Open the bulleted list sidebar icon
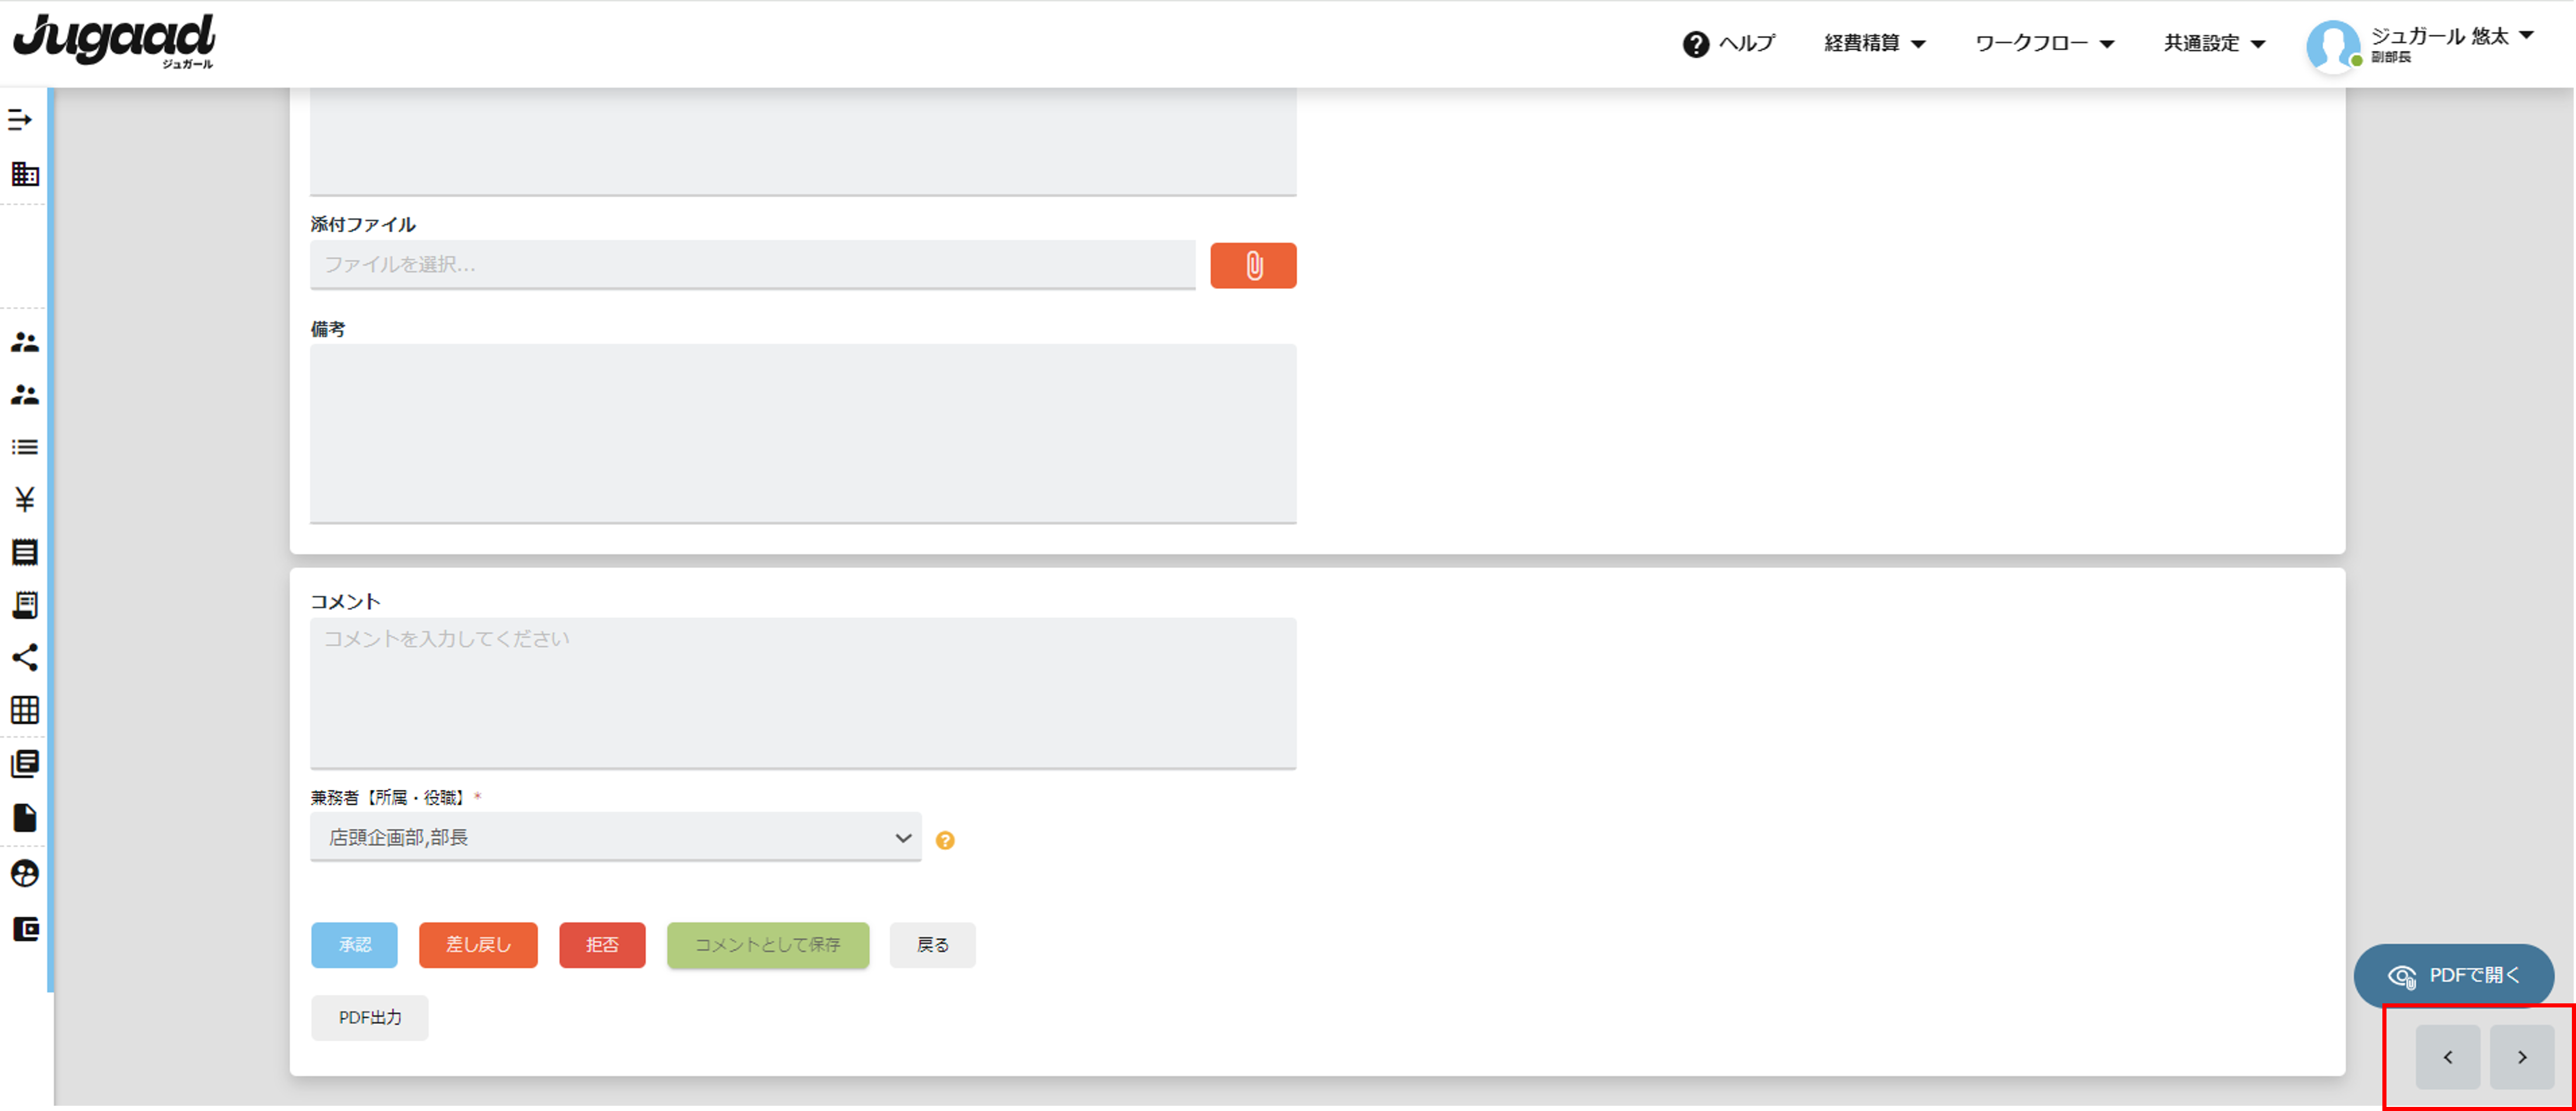Screen dimensions: 2576x1111 point(25,447)
